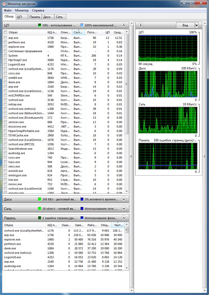Image resolution: width=209 pixels, height=295 pixels.
Task: Open the Файл menu
Action: point(8,10)
